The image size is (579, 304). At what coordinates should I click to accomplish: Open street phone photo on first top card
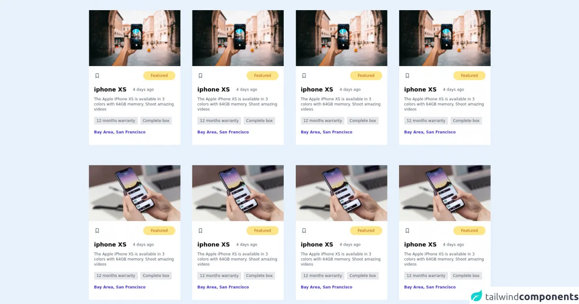pos(135,38)
